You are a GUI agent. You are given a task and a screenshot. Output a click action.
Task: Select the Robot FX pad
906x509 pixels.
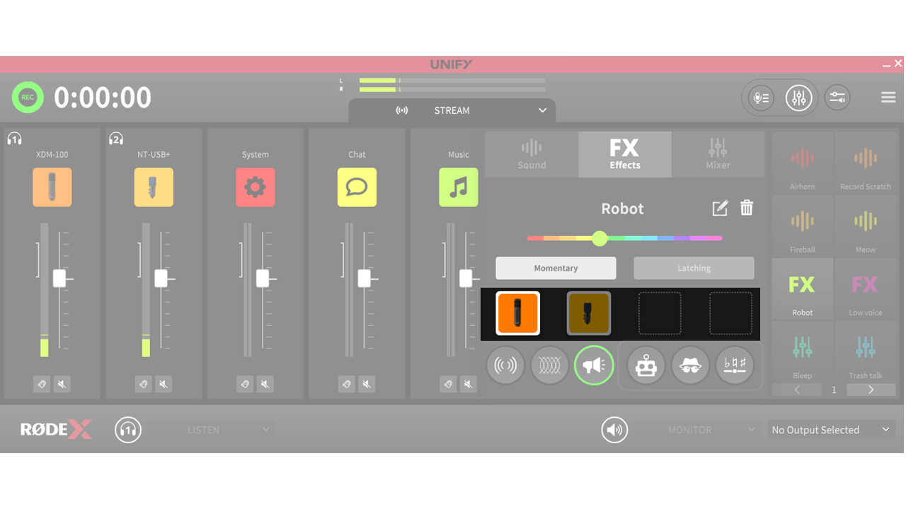(x=803, y=289)
